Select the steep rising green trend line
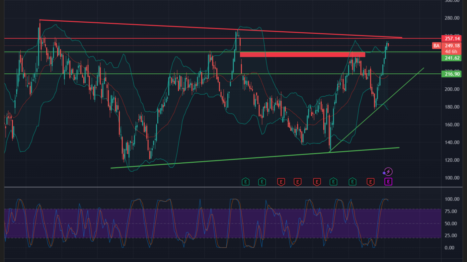Screen dimensions: 467x262 376,110
